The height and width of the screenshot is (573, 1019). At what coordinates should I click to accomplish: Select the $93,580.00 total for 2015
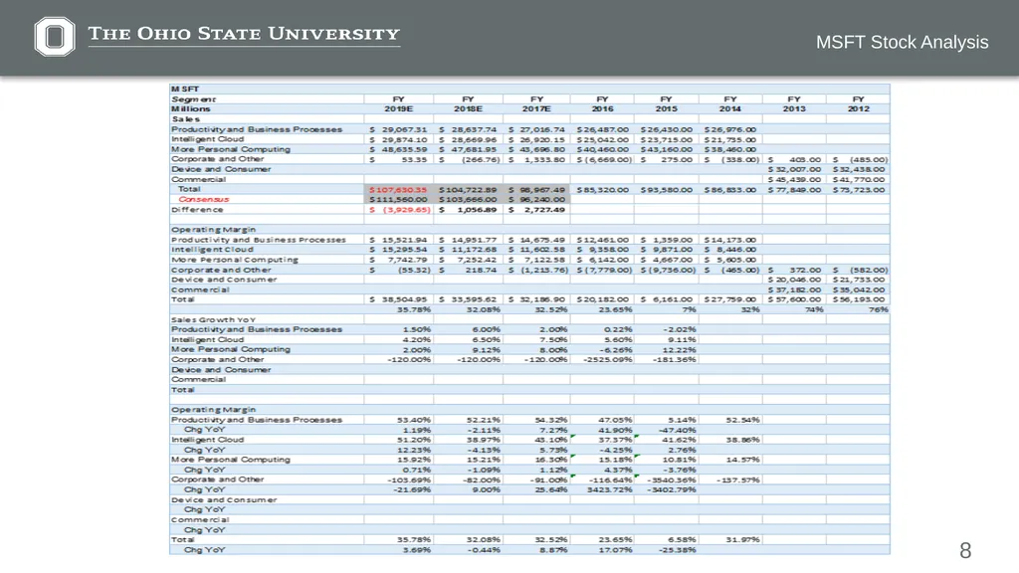(667, 190)
